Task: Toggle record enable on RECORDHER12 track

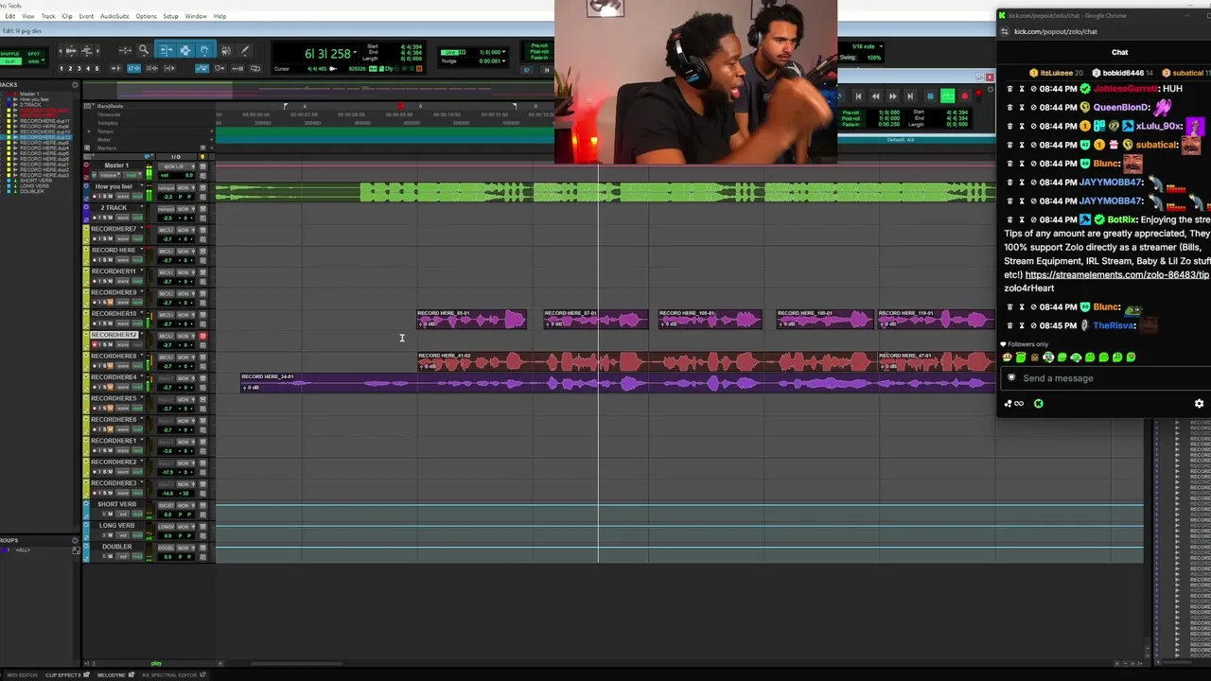Action: click(x=95, y=344)
